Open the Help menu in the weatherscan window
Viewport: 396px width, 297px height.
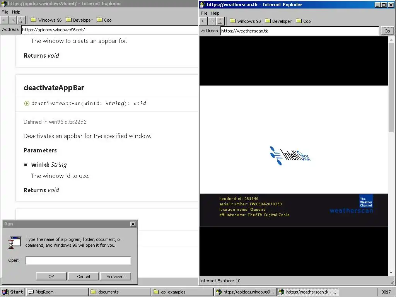(x=215, y=13)
